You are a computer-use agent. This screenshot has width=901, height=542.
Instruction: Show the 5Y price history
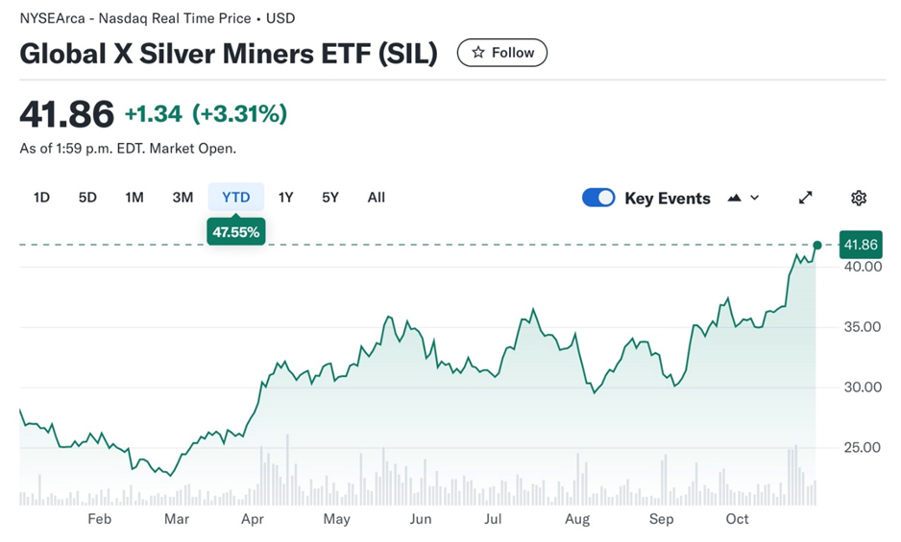point(330,198)
